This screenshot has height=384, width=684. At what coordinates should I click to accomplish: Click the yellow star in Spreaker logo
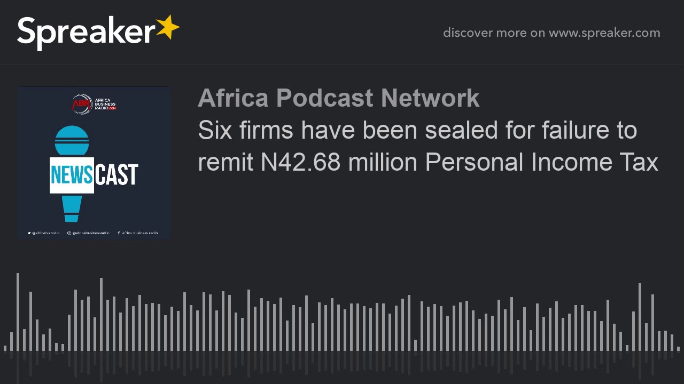coord(168,27)
